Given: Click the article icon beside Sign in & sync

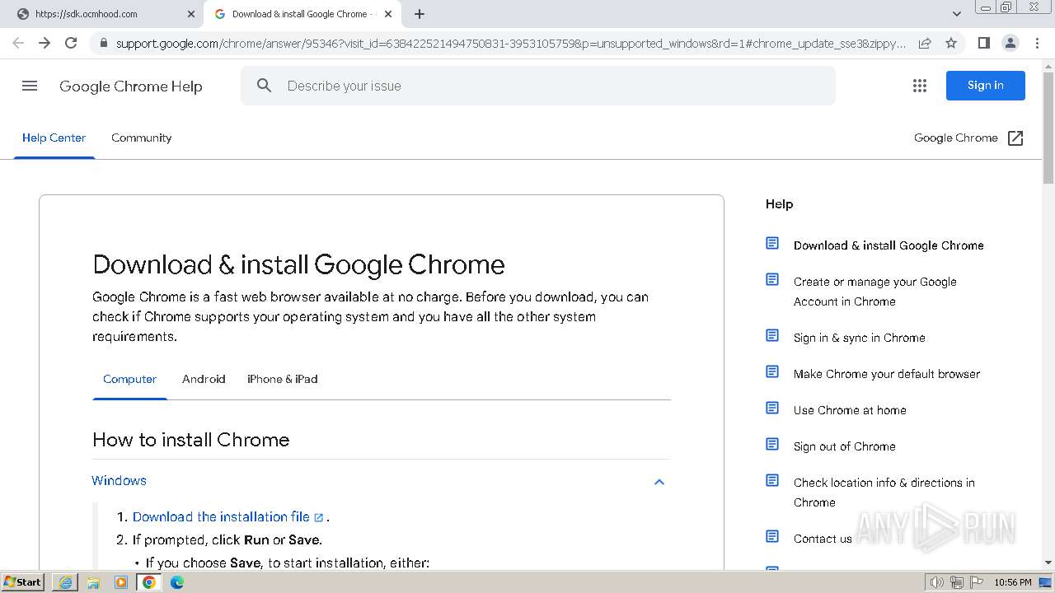Looking at the screenshot, I should [772, 335].
